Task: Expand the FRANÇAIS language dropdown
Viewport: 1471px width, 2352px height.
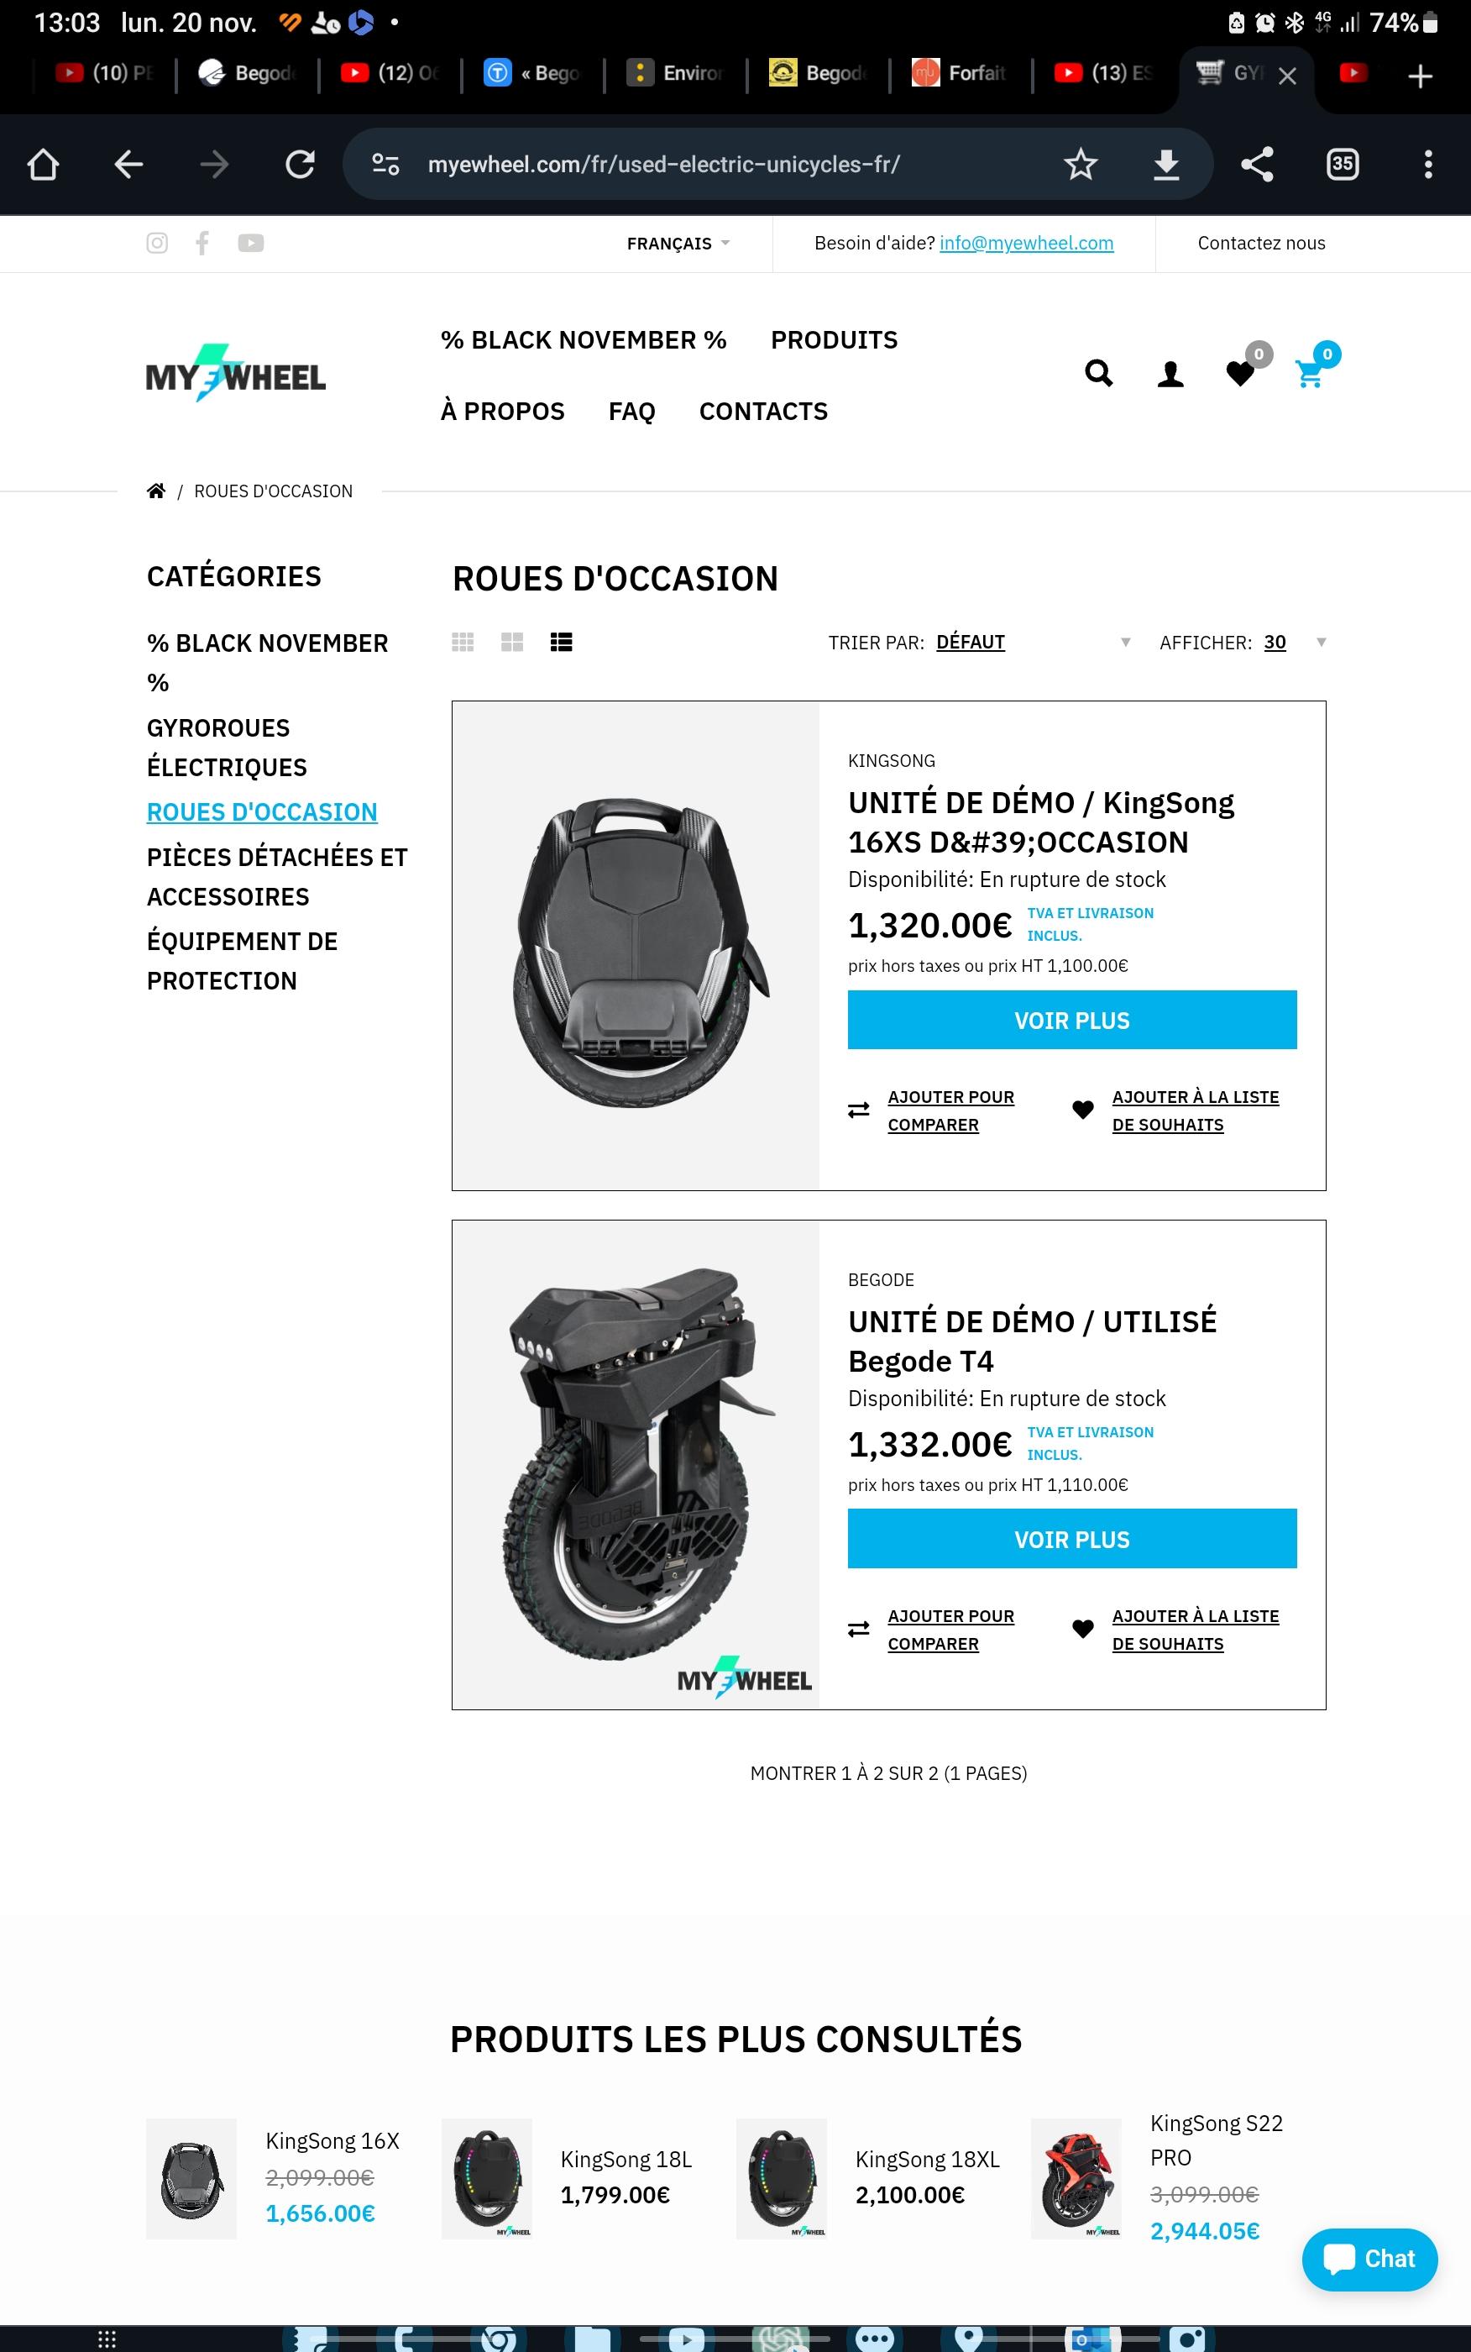Action: pos(678,244)
